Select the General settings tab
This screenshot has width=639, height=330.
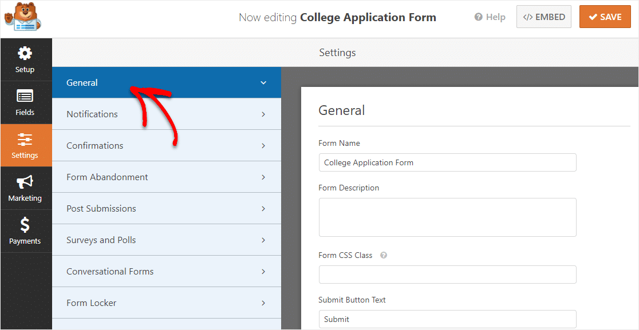[x=167, y=82]
